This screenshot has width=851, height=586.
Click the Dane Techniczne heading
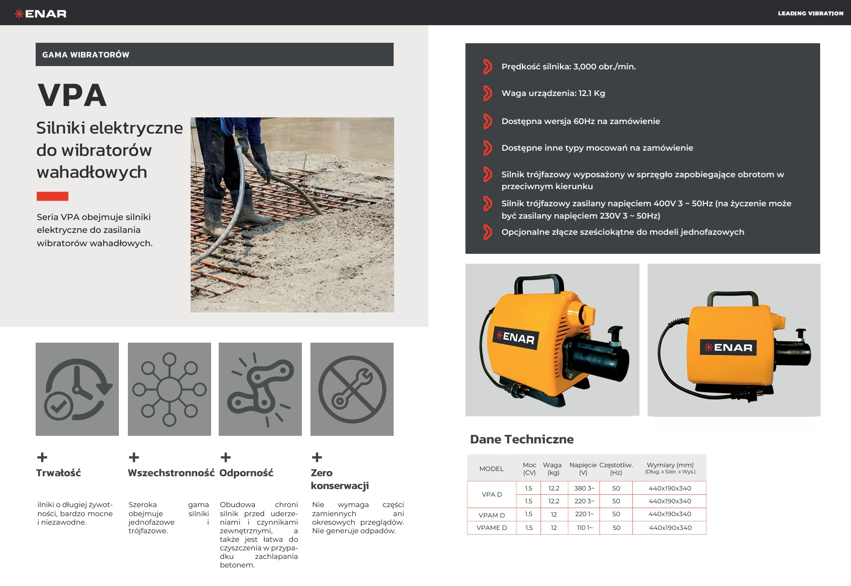point(522,439)
